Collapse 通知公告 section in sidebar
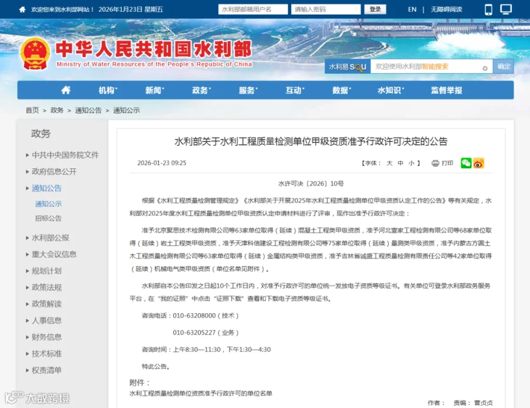This screenshot has width=530, height=408. click(x=47, y=188)
